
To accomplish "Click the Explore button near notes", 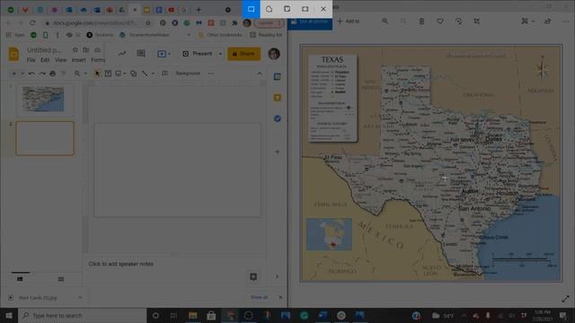I will pos(253,276).
